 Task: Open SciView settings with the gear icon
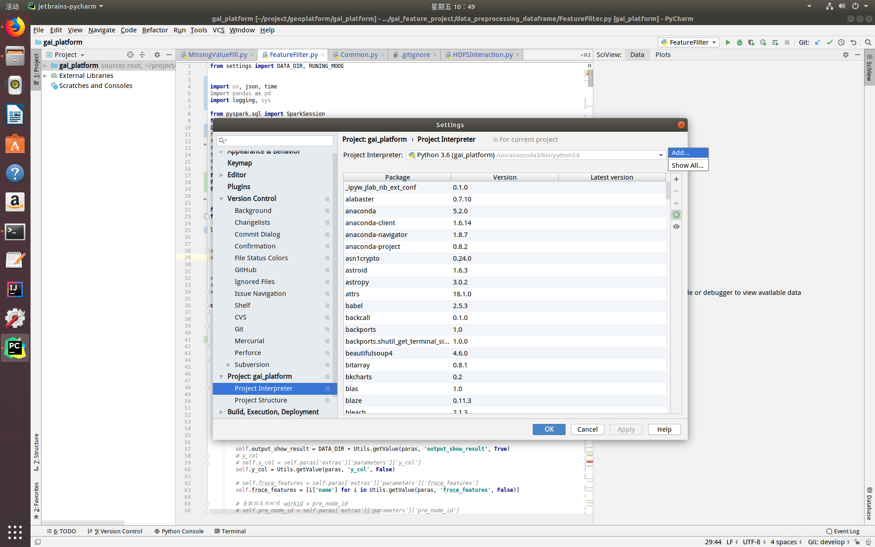846,55
